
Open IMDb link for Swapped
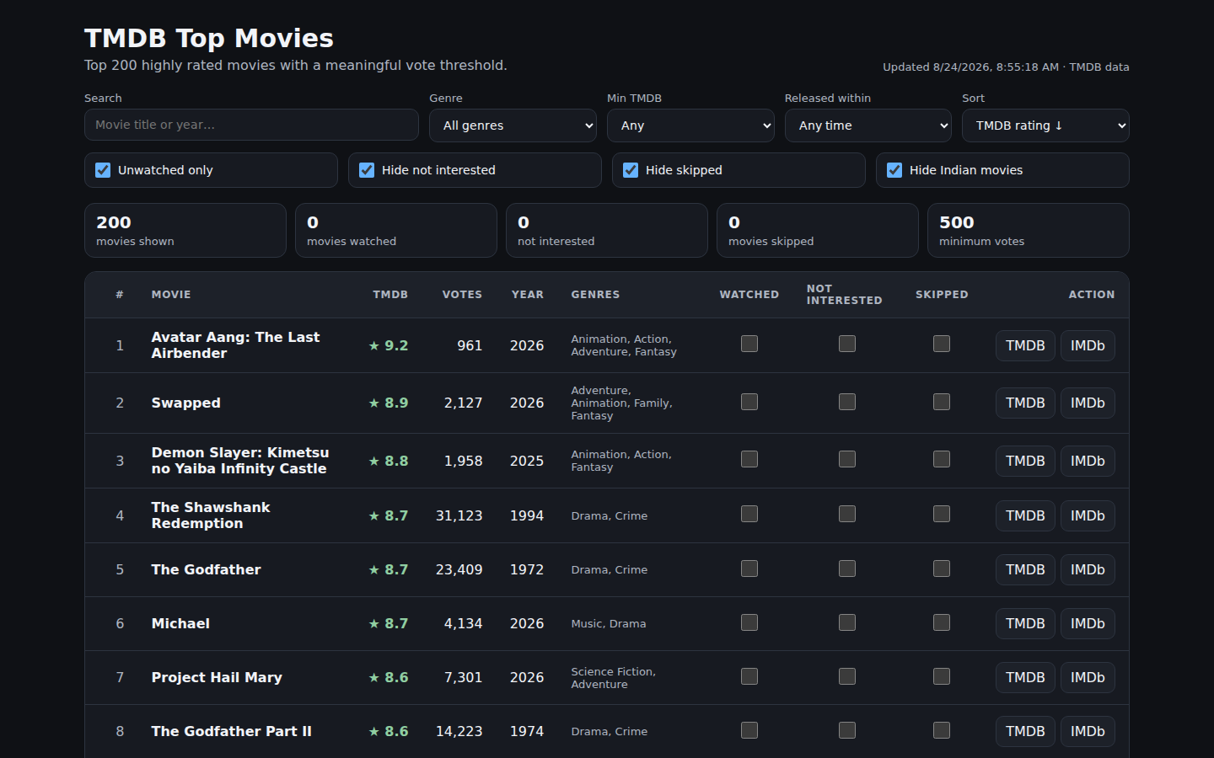[1088, 403]
